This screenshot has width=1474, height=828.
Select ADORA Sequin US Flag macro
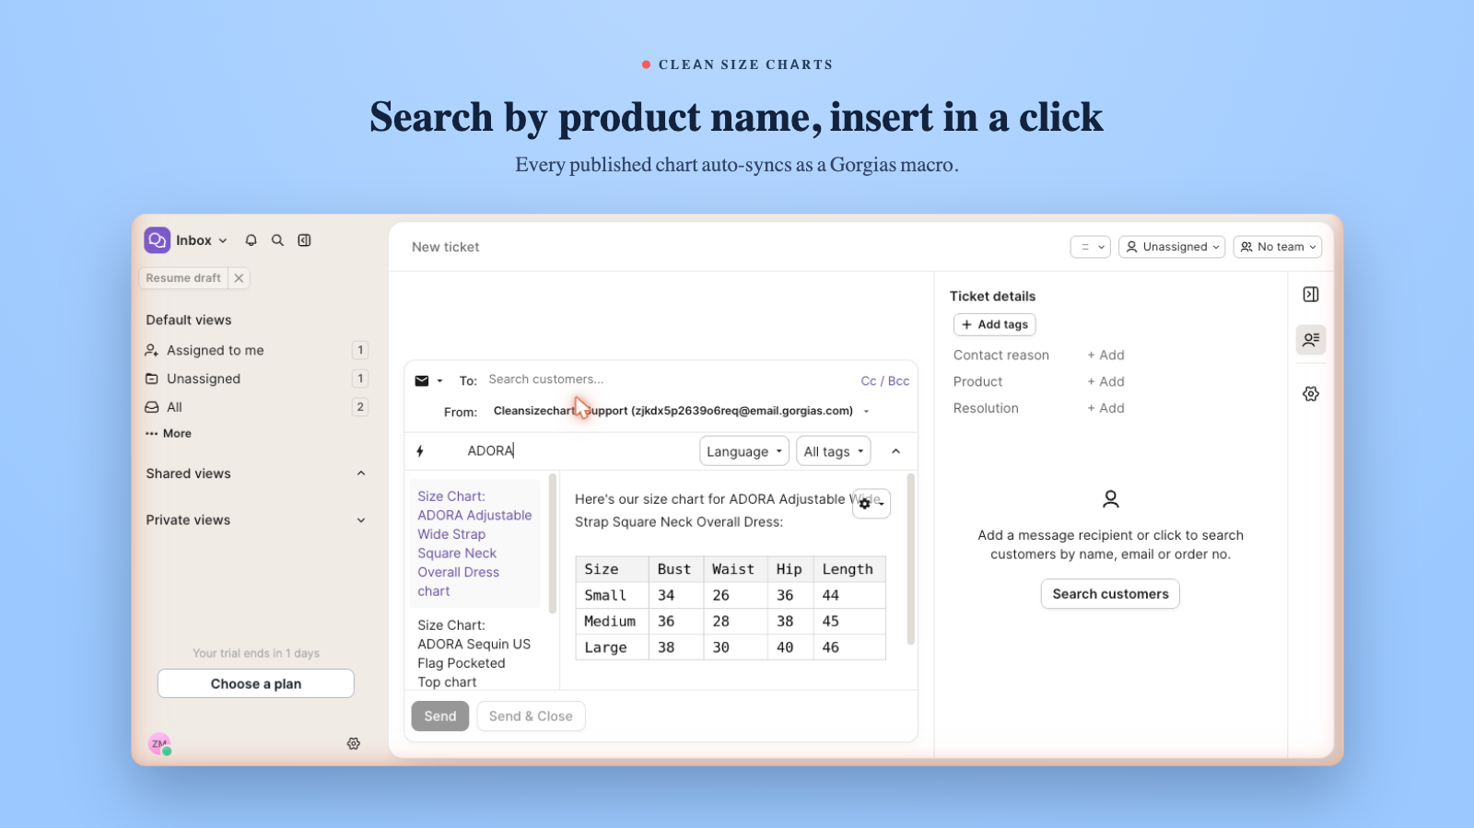point(474,653)
